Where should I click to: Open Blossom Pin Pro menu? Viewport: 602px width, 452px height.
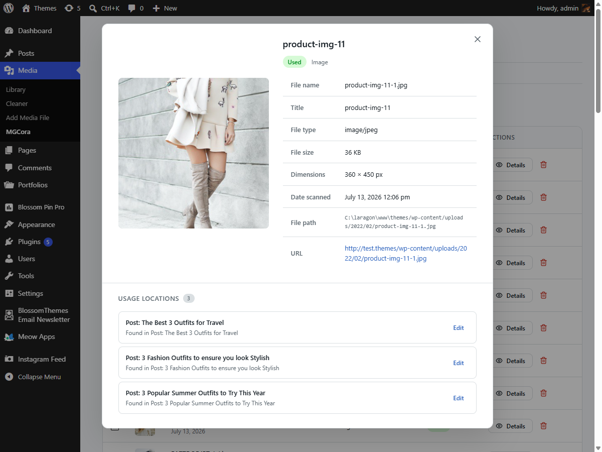[40, 207]
